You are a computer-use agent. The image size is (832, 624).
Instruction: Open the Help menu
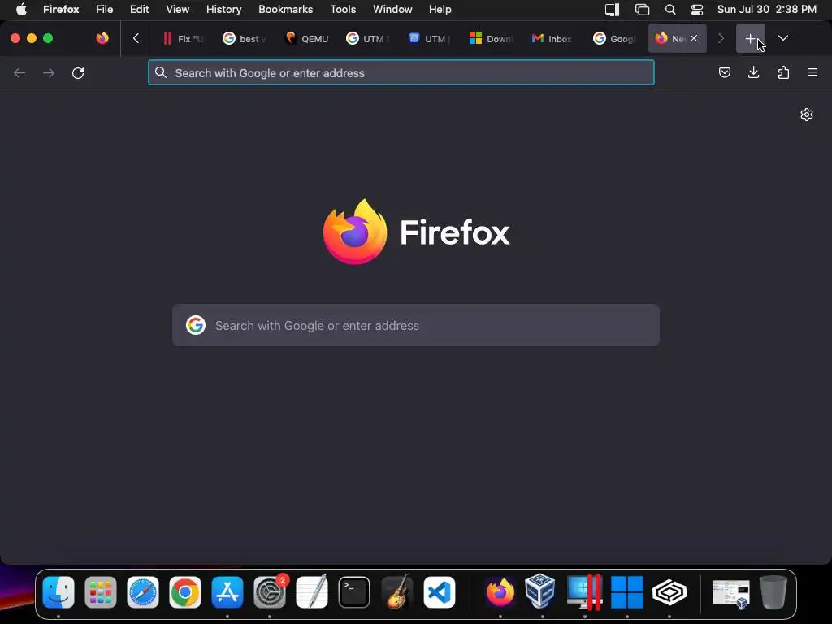[440, 10]
